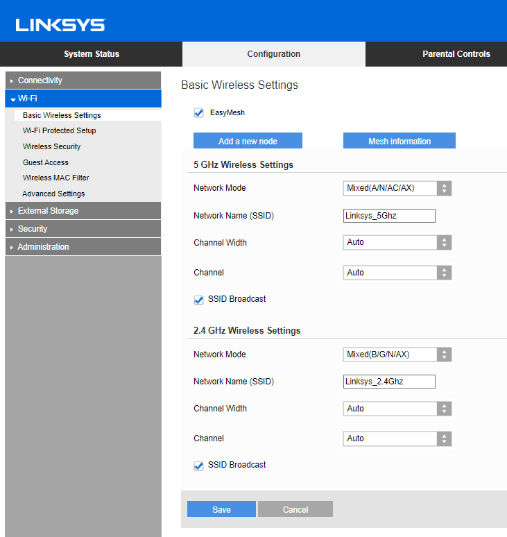Expand the Administration section

[x=83, y=247]
